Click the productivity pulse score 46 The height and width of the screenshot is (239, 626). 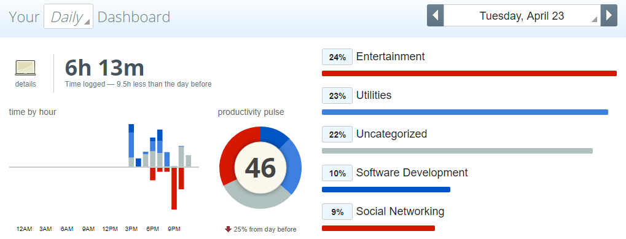260,168
